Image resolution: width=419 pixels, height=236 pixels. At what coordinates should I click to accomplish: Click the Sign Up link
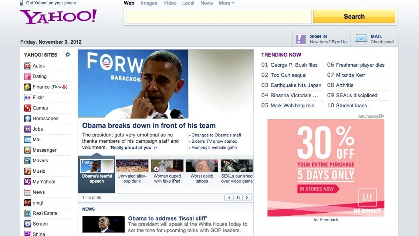click(339, 42)
